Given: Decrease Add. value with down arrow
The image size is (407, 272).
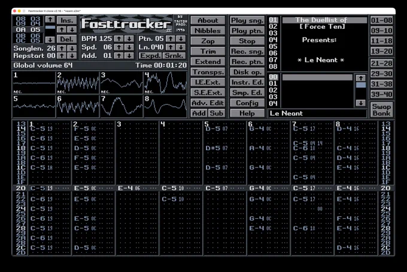Looking at the screenshot, I should pos(129,56).
